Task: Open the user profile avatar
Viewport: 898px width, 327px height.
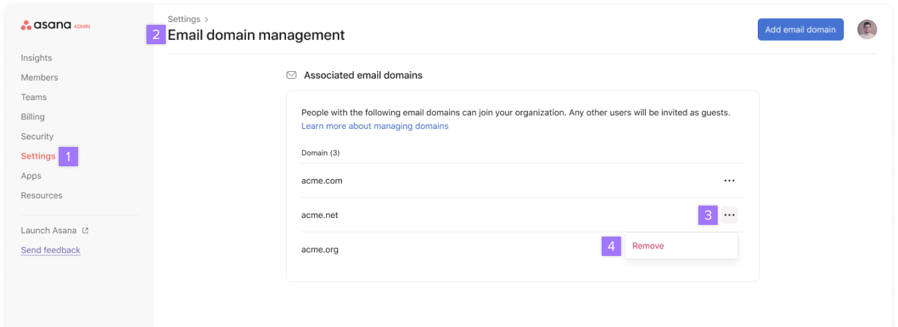Action: (867, 30)
